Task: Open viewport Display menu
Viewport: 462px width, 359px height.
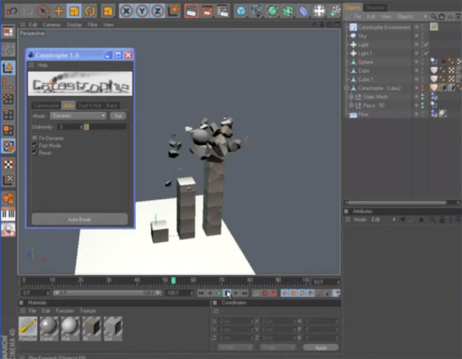Action: coord(74,25)
